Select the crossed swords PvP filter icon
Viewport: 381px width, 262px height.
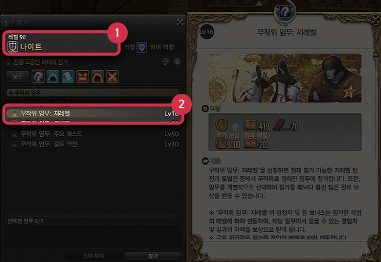click(x=112, y=76)
